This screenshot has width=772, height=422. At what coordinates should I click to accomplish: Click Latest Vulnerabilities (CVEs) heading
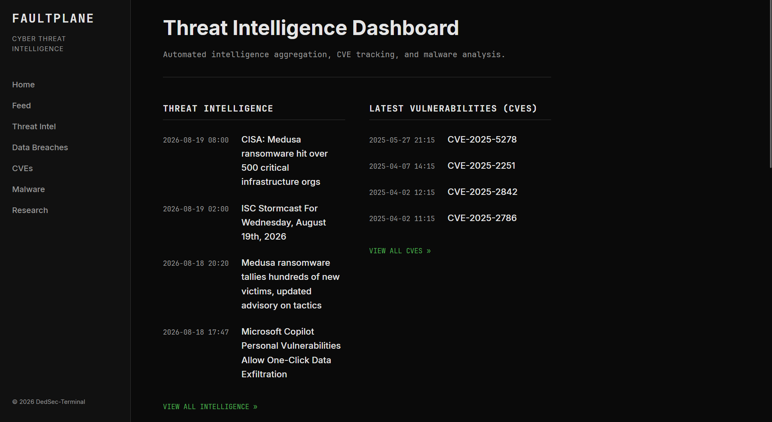pos(453,109)
